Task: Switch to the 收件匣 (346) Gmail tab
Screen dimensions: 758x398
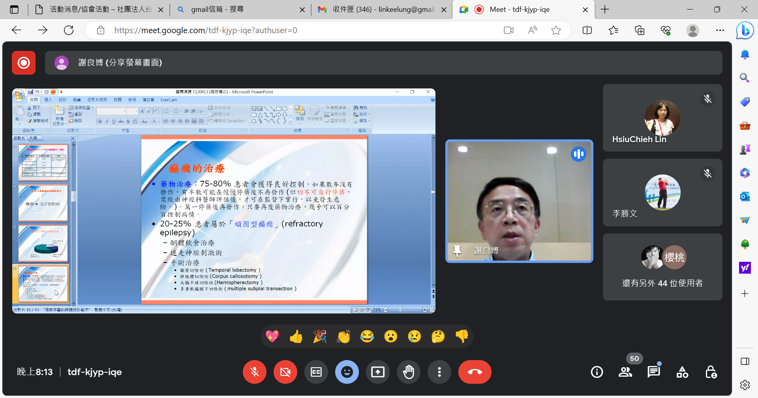Action: [x=382, y=9]
